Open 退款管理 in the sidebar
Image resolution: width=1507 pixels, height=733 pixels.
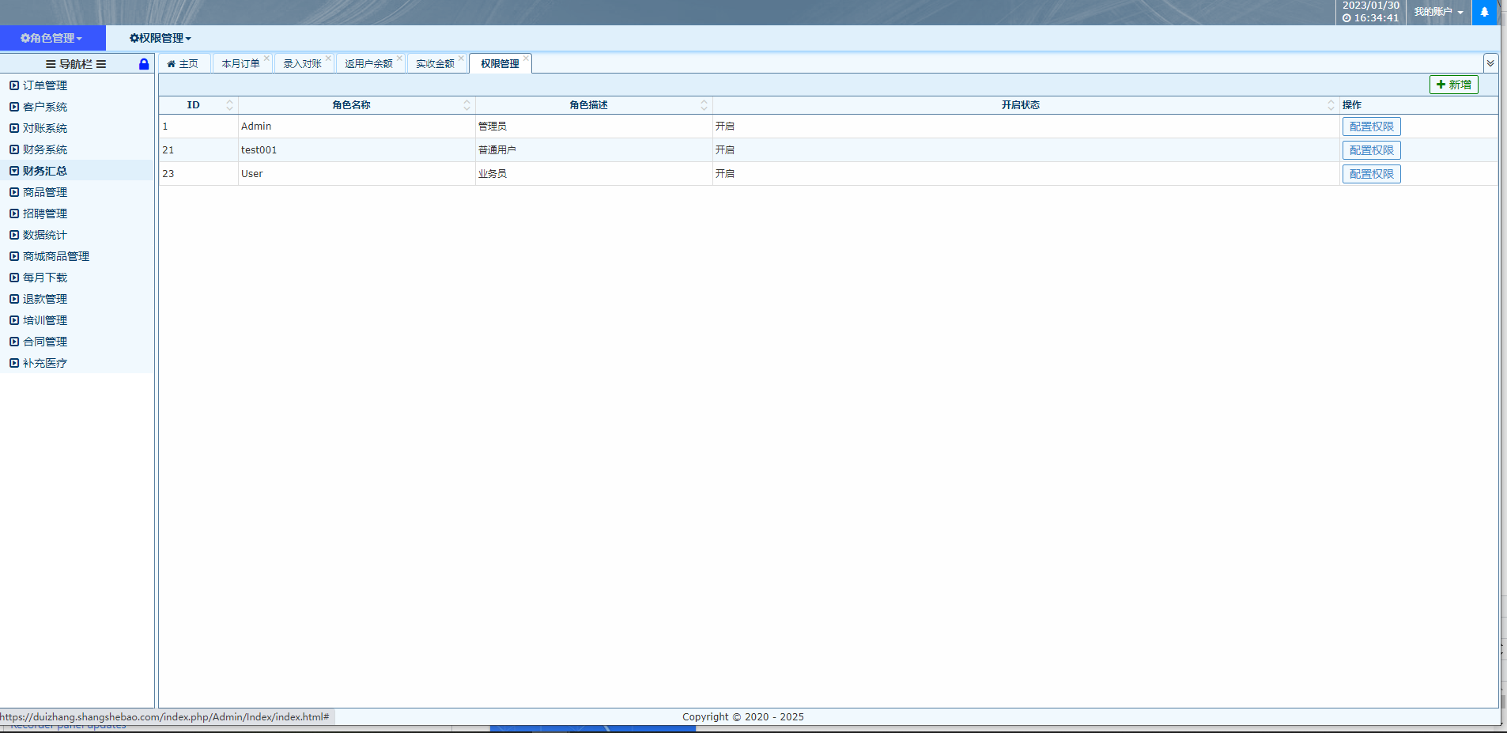(45, 299)
